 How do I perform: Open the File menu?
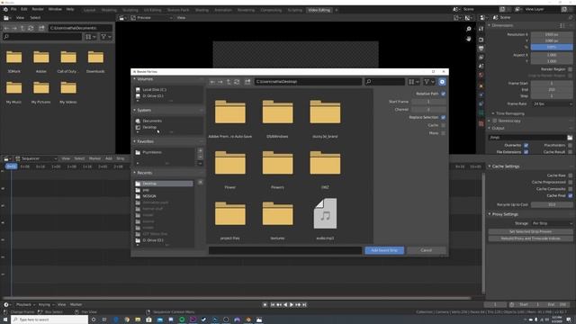13,9
